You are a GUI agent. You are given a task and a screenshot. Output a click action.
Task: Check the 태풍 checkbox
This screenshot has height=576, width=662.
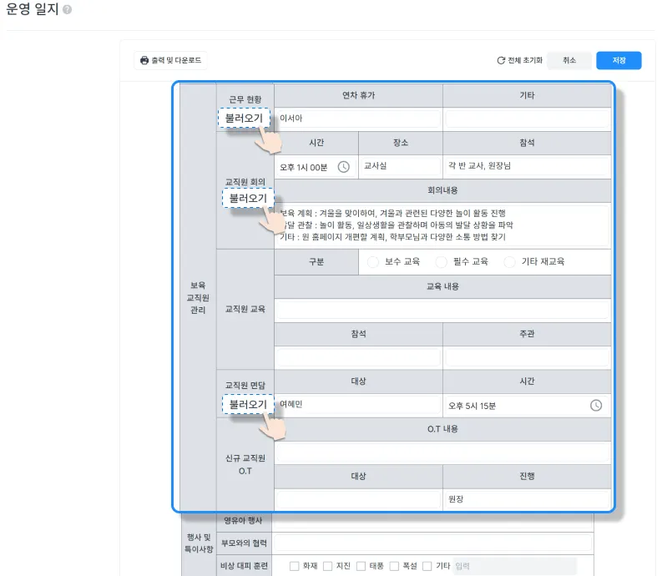pos(361,566)
